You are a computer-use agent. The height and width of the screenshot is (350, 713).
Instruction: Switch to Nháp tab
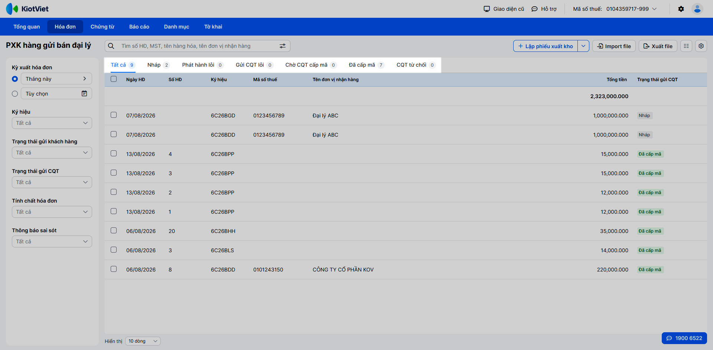pyautogui.click(x=159, y=65)
